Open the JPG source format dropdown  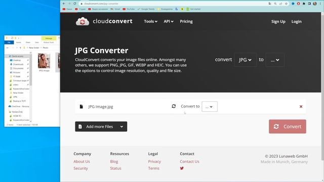[245, 60]
